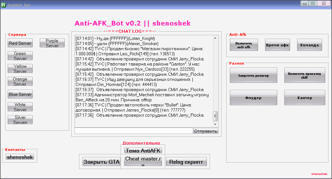Start relog with Запустить релогер
Image resolution: width=332 pixels, height=179 pixels.
tap(253, 75)
